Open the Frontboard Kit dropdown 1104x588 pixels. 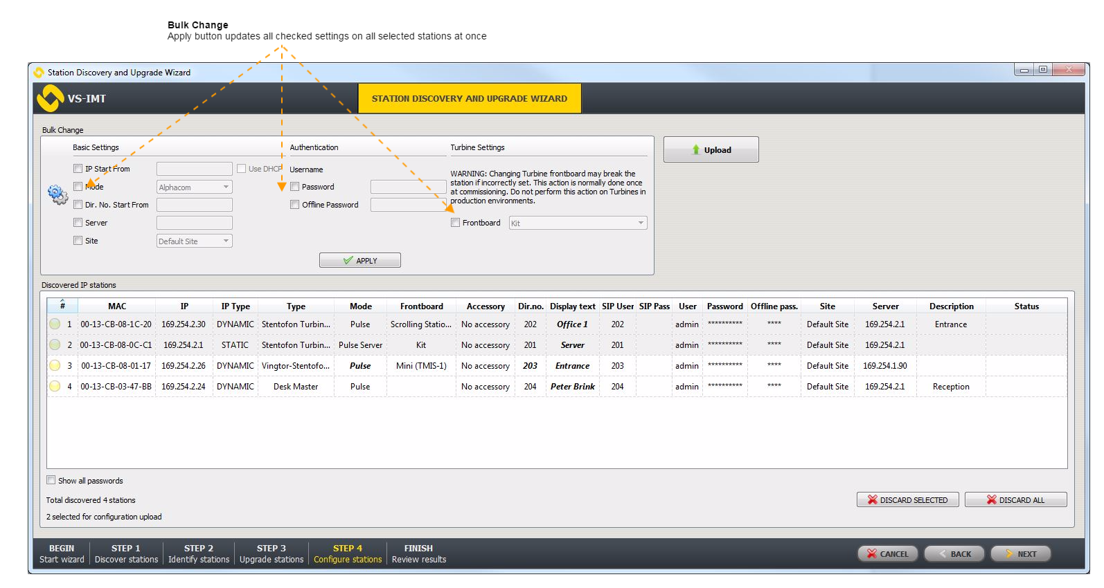pos(578,223)
